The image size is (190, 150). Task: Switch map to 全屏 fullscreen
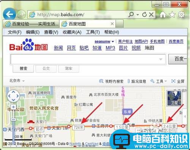coord(178,81)
